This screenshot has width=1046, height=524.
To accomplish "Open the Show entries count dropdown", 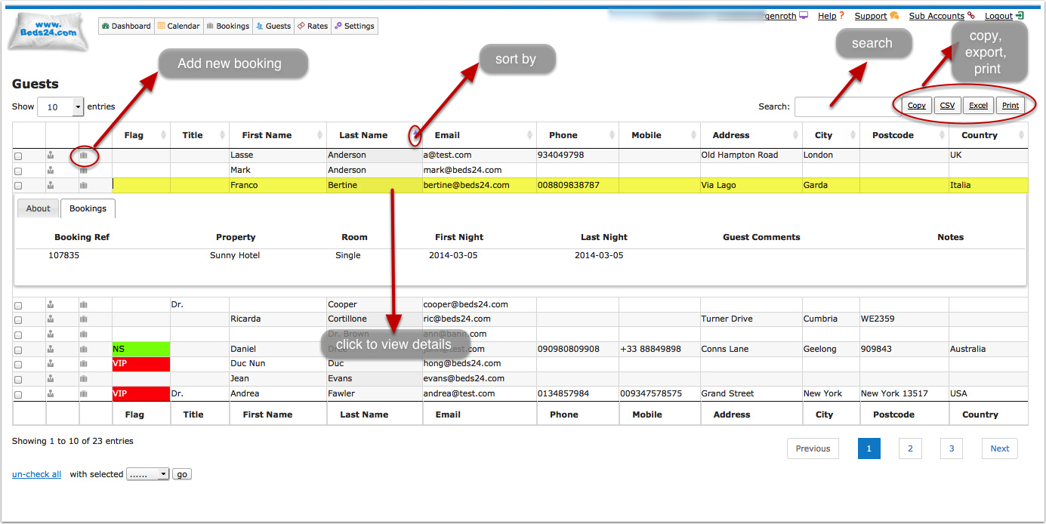I will point(60,107).
